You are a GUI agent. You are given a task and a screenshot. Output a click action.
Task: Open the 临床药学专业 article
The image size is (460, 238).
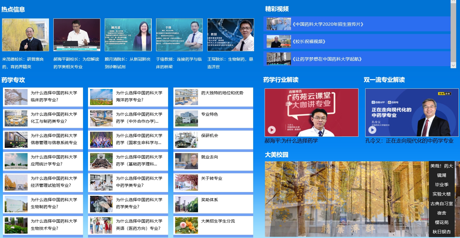[x=54, y=96]
